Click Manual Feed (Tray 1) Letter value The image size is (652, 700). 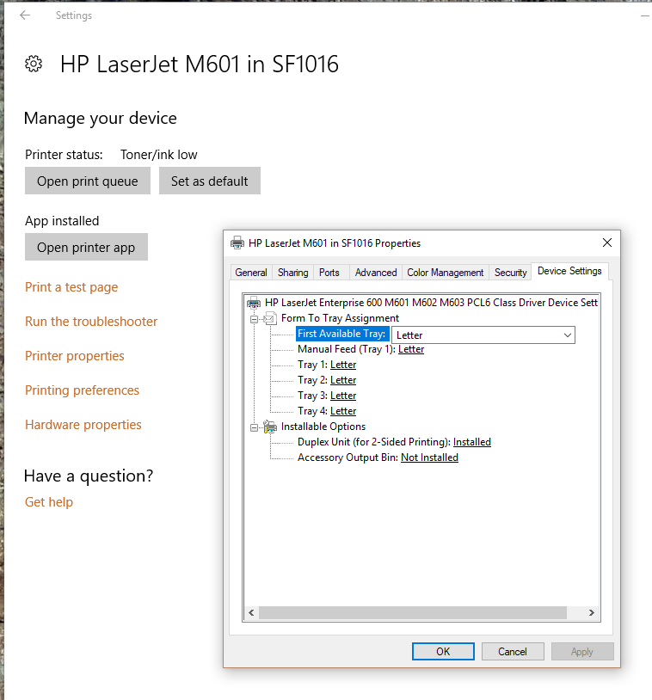411,349
